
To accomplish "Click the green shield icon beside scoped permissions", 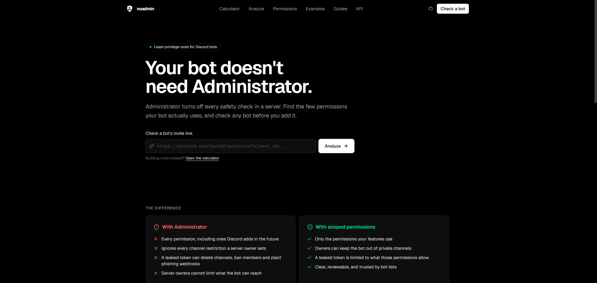I will coord(310,227).
